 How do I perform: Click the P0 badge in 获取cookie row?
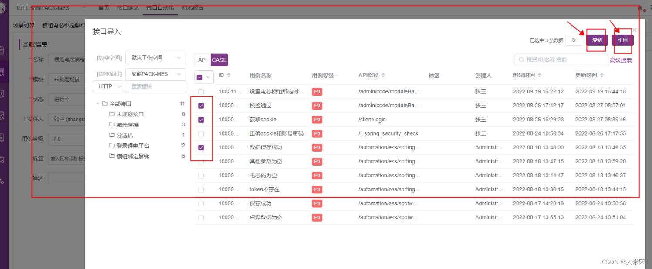click(317, 120)
